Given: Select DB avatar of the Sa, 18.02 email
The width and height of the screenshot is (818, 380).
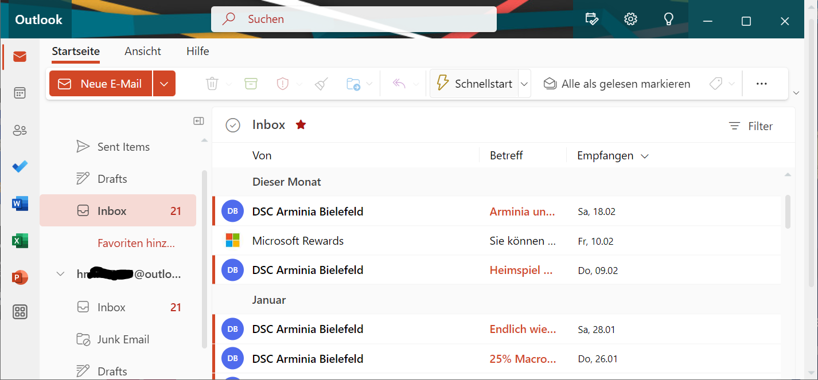Looking at the screenshot, I should [232, 211].
